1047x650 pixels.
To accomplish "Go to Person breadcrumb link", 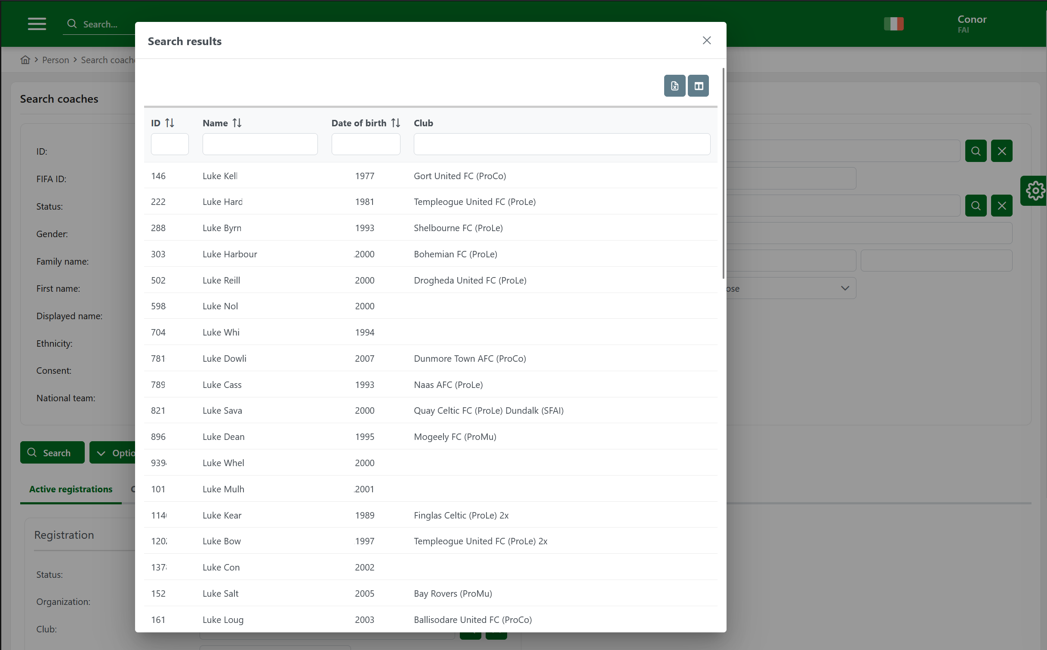I will click(55, 60).
